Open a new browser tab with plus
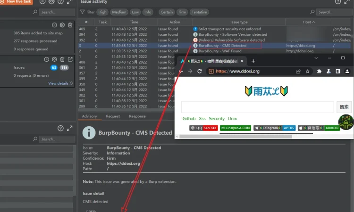This screenshot has height=212, width=354. click(253, 61)
